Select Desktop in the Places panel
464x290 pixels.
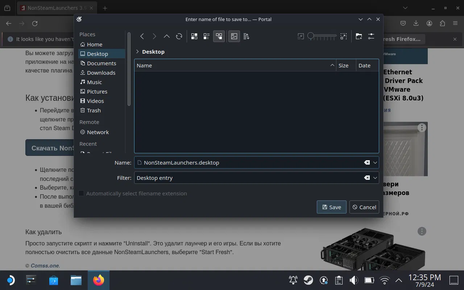pyautogui.click(x=102, y=54)
